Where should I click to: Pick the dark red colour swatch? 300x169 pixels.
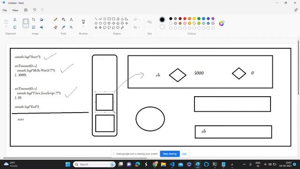180,19
